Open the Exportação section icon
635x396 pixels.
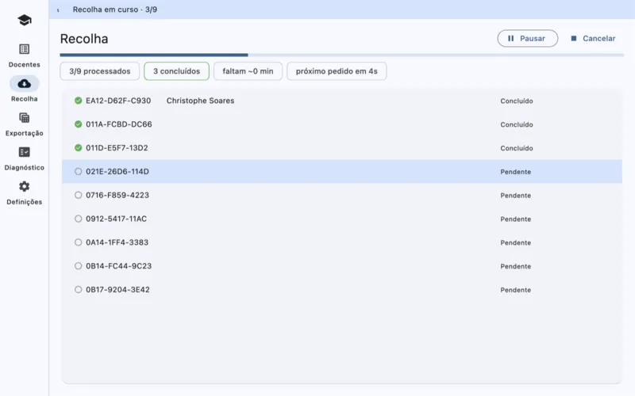point(25,117)
